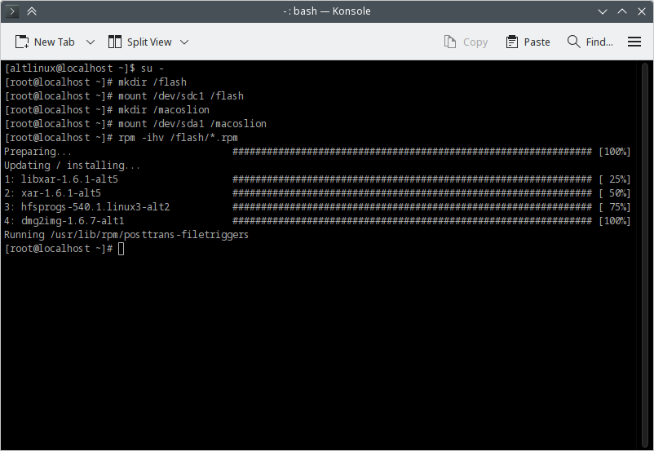This screenshot has height=451, width=654.
Task: Maximize the Konsole window
Action: click(x=622, y=11)
